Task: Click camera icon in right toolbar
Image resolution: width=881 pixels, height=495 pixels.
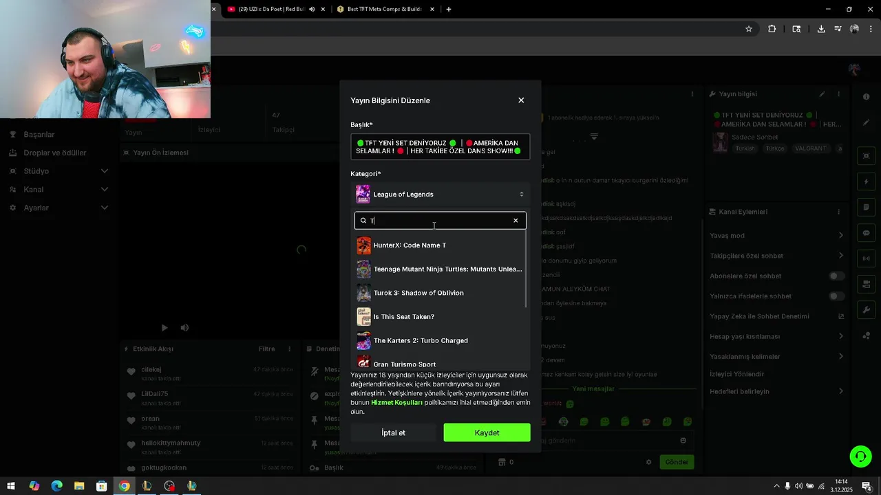Action: pos(866,156)
